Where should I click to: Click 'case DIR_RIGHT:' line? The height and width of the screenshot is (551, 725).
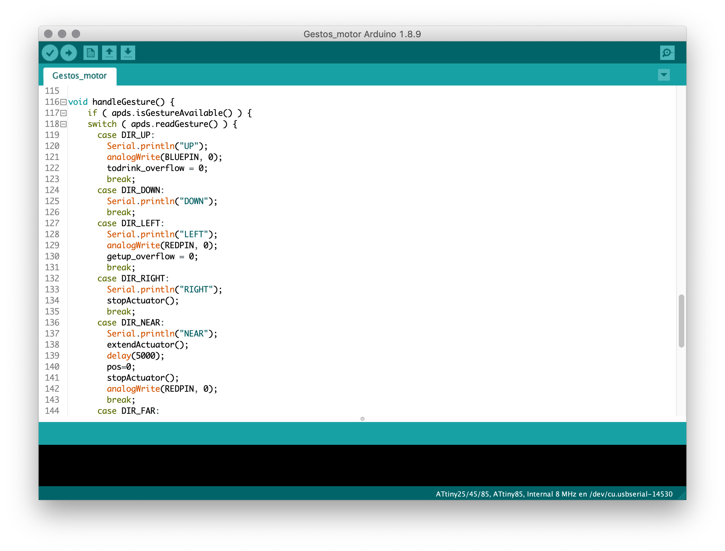(x=133, y=279)
